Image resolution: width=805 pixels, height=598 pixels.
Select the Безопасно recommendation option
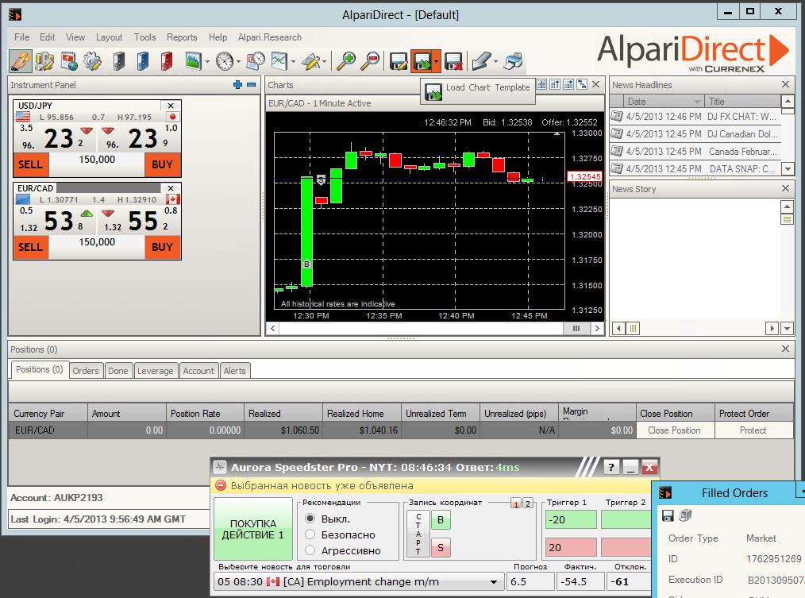pyautogui.click(x=310, y=534)
